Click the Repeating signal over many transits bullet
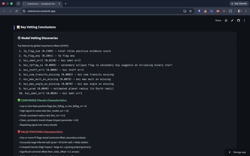The height and width of the screenshot is (156, 250). coord(38,125)
